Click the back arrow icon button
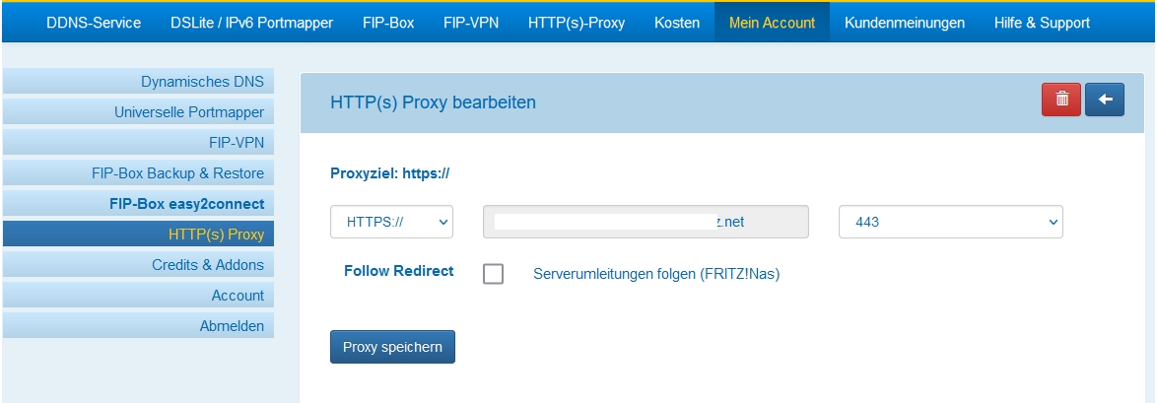The width and height of the screenshot is (1157, 403). point(1105,100)
